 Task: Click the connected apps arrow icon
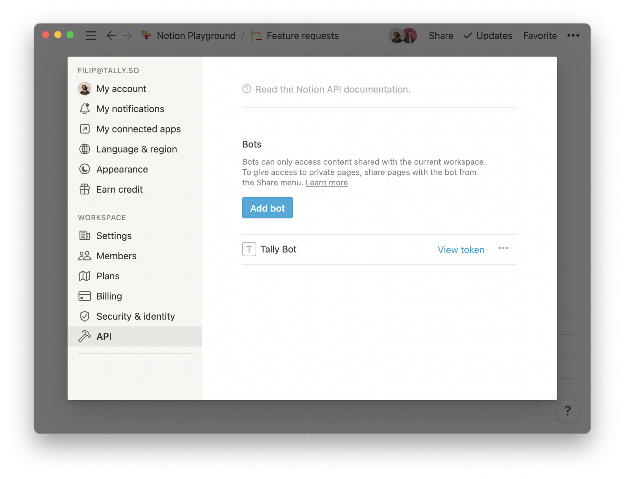85,129
